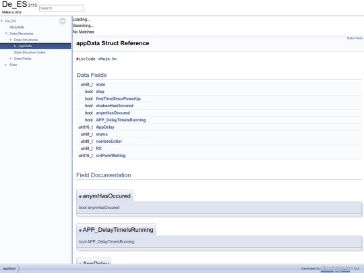Click 'bool APP_DelayTimeIsRunning' declaration text
The height and width of the screenshot is (273, 364).
click(107, 242)
